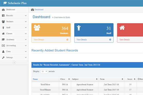Open View Details on Students card
The height and width of the screenshot is (95, 143).
coord(39,40)
